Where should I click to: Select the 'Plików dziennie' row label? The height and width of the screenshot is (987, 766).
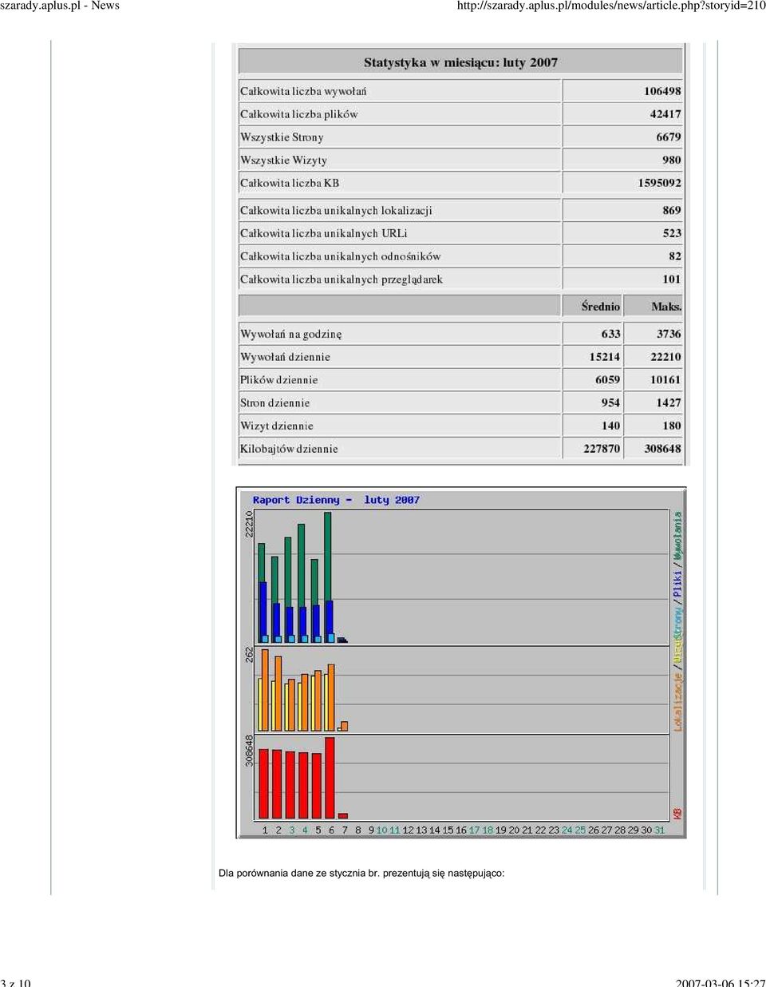pyautogui.click(x=278, y=380)
